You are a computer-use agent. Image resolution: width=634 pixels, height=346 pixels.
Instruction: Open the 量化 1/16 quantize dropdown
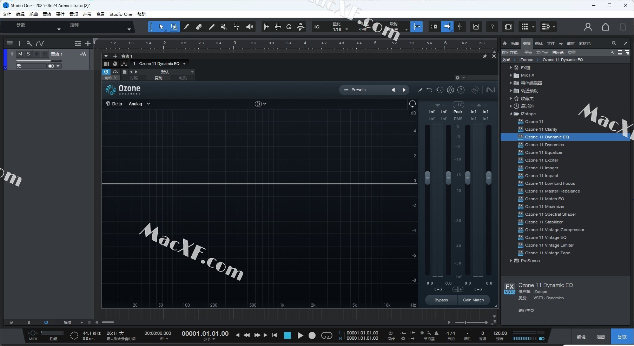(x=339, y=27)
